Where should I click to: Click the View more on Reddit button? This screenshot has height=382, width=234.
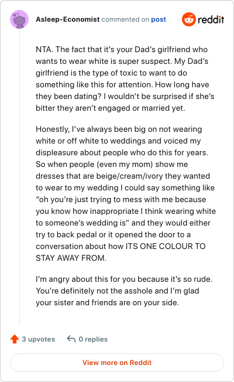pos(117,363)
